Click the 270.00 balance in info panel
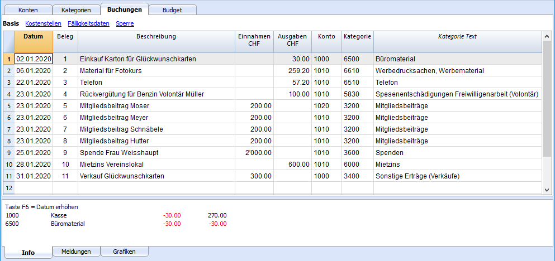The width and height of the screenshot is (555, 261). tap(217, 215)
